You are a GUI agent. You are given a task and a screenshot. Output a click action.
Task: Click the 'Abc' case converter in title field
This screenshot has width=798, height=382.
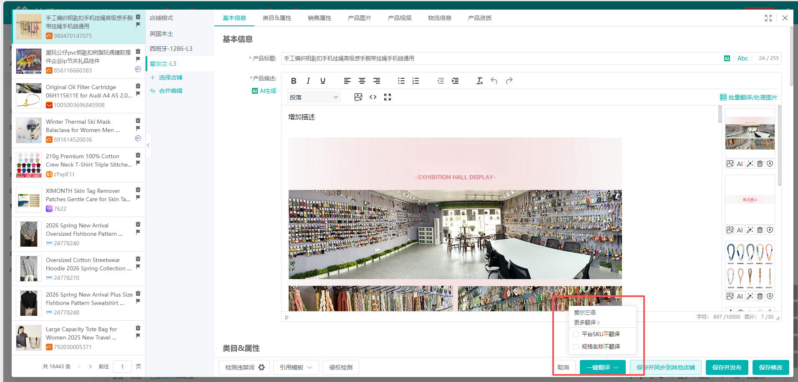pyautogui.click(x=743, y=58)
